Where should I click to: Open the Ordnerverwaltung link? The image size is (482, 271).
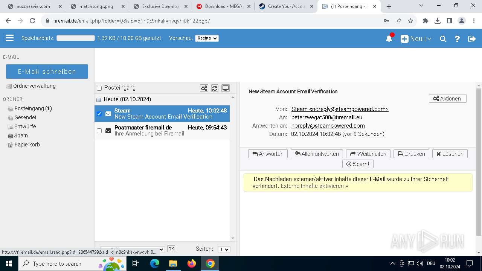pos(34,86)
